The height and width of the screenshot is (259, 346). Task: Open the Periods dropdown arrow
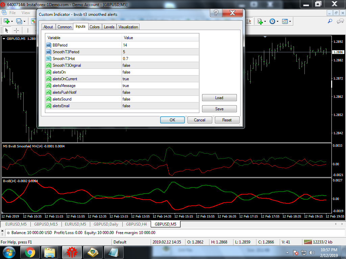click(277, 21)
